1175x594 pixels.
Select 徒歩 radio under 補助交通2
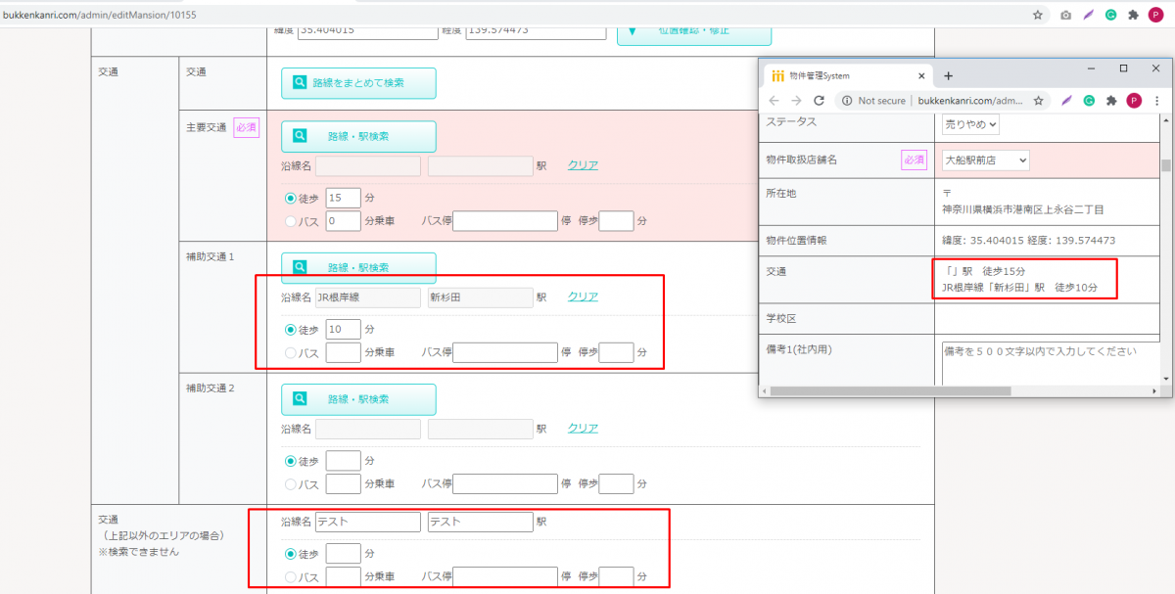pos(291,461)
